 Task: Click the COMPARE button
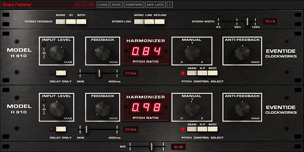[x=134, y=4]
